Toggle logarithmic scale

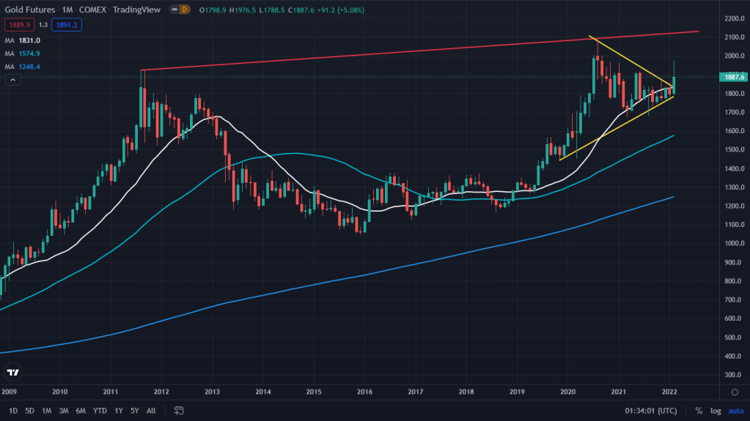(x=716, y=411)
